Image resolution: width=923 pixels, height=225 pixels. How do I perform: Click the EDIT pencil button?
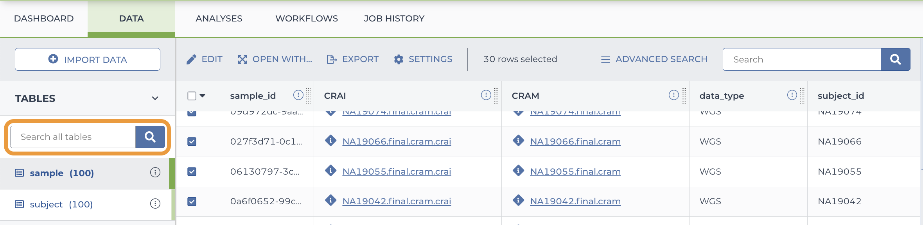(x=204, y=59)
